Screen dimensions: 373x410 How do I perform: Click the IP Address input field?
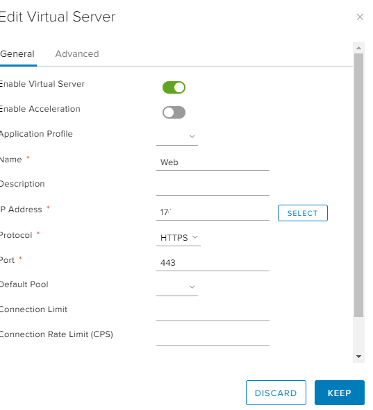coord(213,212)
